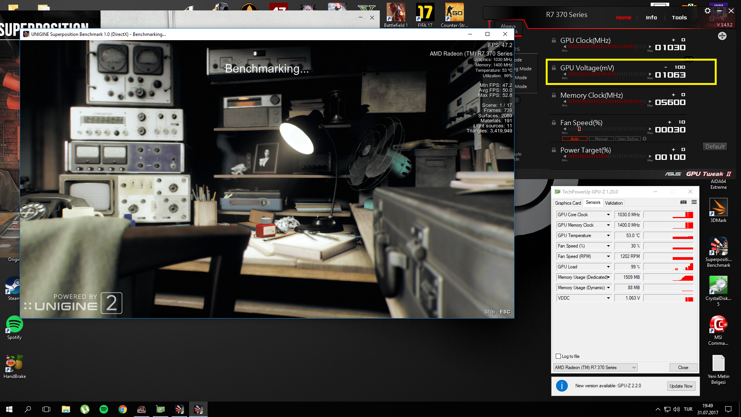Expand GPU Core Clock sensor dropdown
This screenshot has width=741, height=417.
pyautogui.click(x=608, y=215)
